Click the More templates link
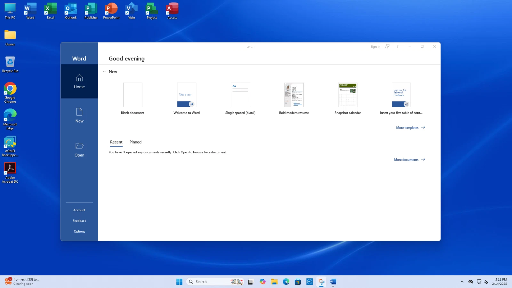 (411, 128)
